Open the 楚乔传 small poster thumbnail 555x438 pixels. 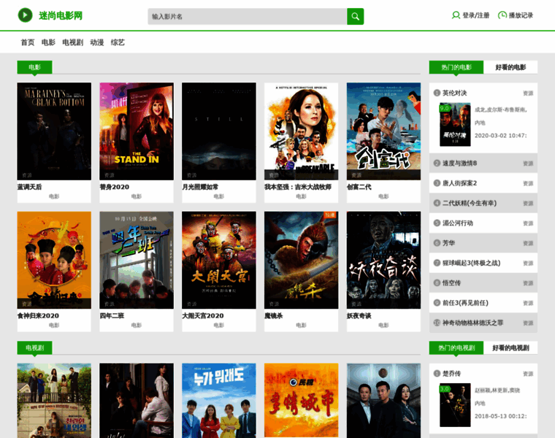pyautogui.click(x=455, y=405)
